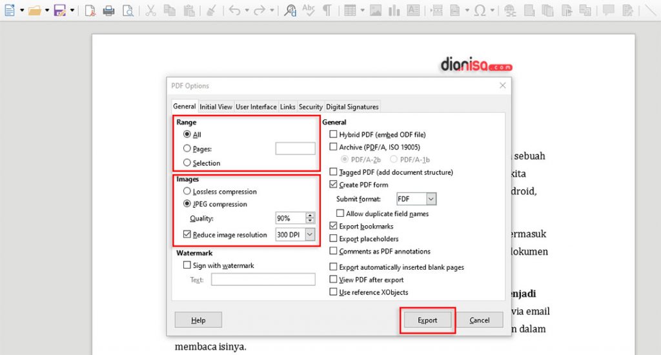Choose Lossless compression option
This screenshot has width=661, height=355.
tap(187, 191)
